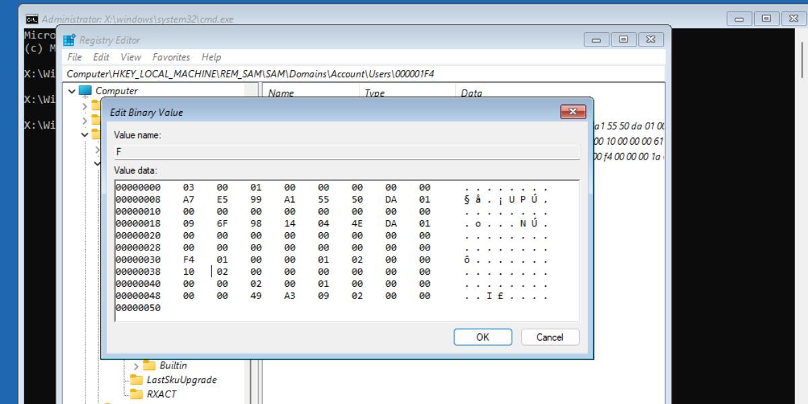
Task: Cancel the Edit Binary Value dialog
Action: coord(550,337)
